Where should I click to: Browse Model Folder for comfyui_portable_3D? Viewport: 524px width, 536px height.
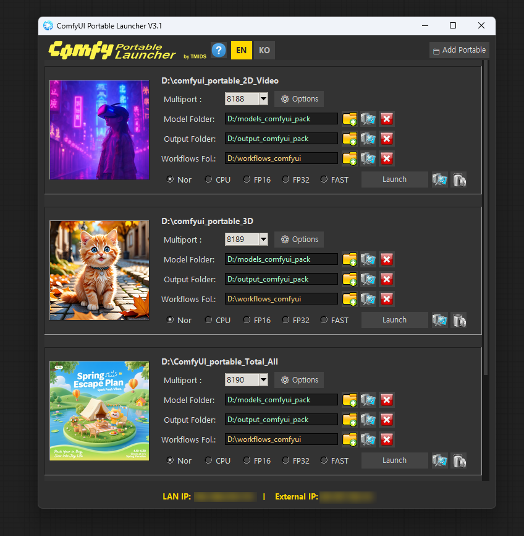pos(350,259)
